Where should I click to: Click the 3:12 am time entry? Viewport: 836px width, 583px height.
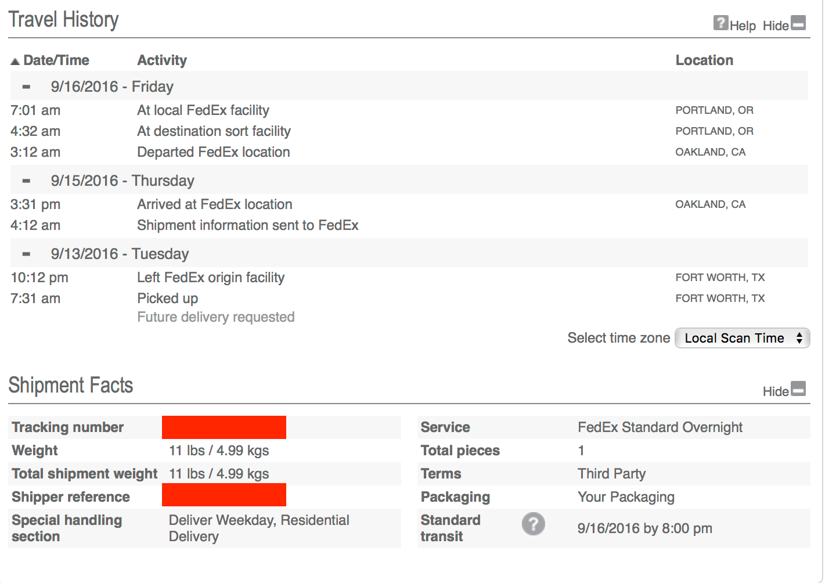click(35, 152)
